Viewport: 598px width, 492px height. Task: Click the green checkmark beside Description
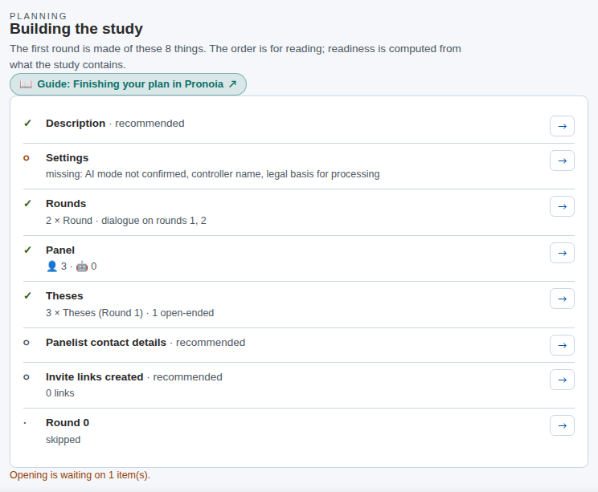click(27, 124)
